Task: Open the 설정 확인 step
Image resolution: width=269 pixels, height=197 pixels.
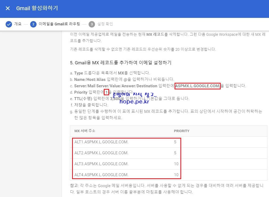Action: tap(105, 24)
